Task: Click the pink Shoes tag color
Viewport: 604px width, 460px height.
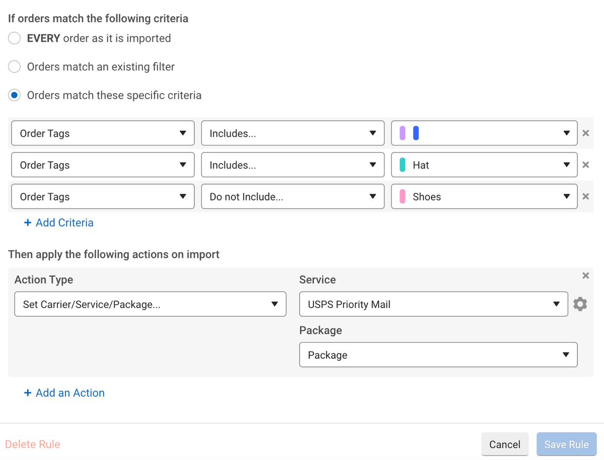Action: pyautogui.click(x=402, y=197)
